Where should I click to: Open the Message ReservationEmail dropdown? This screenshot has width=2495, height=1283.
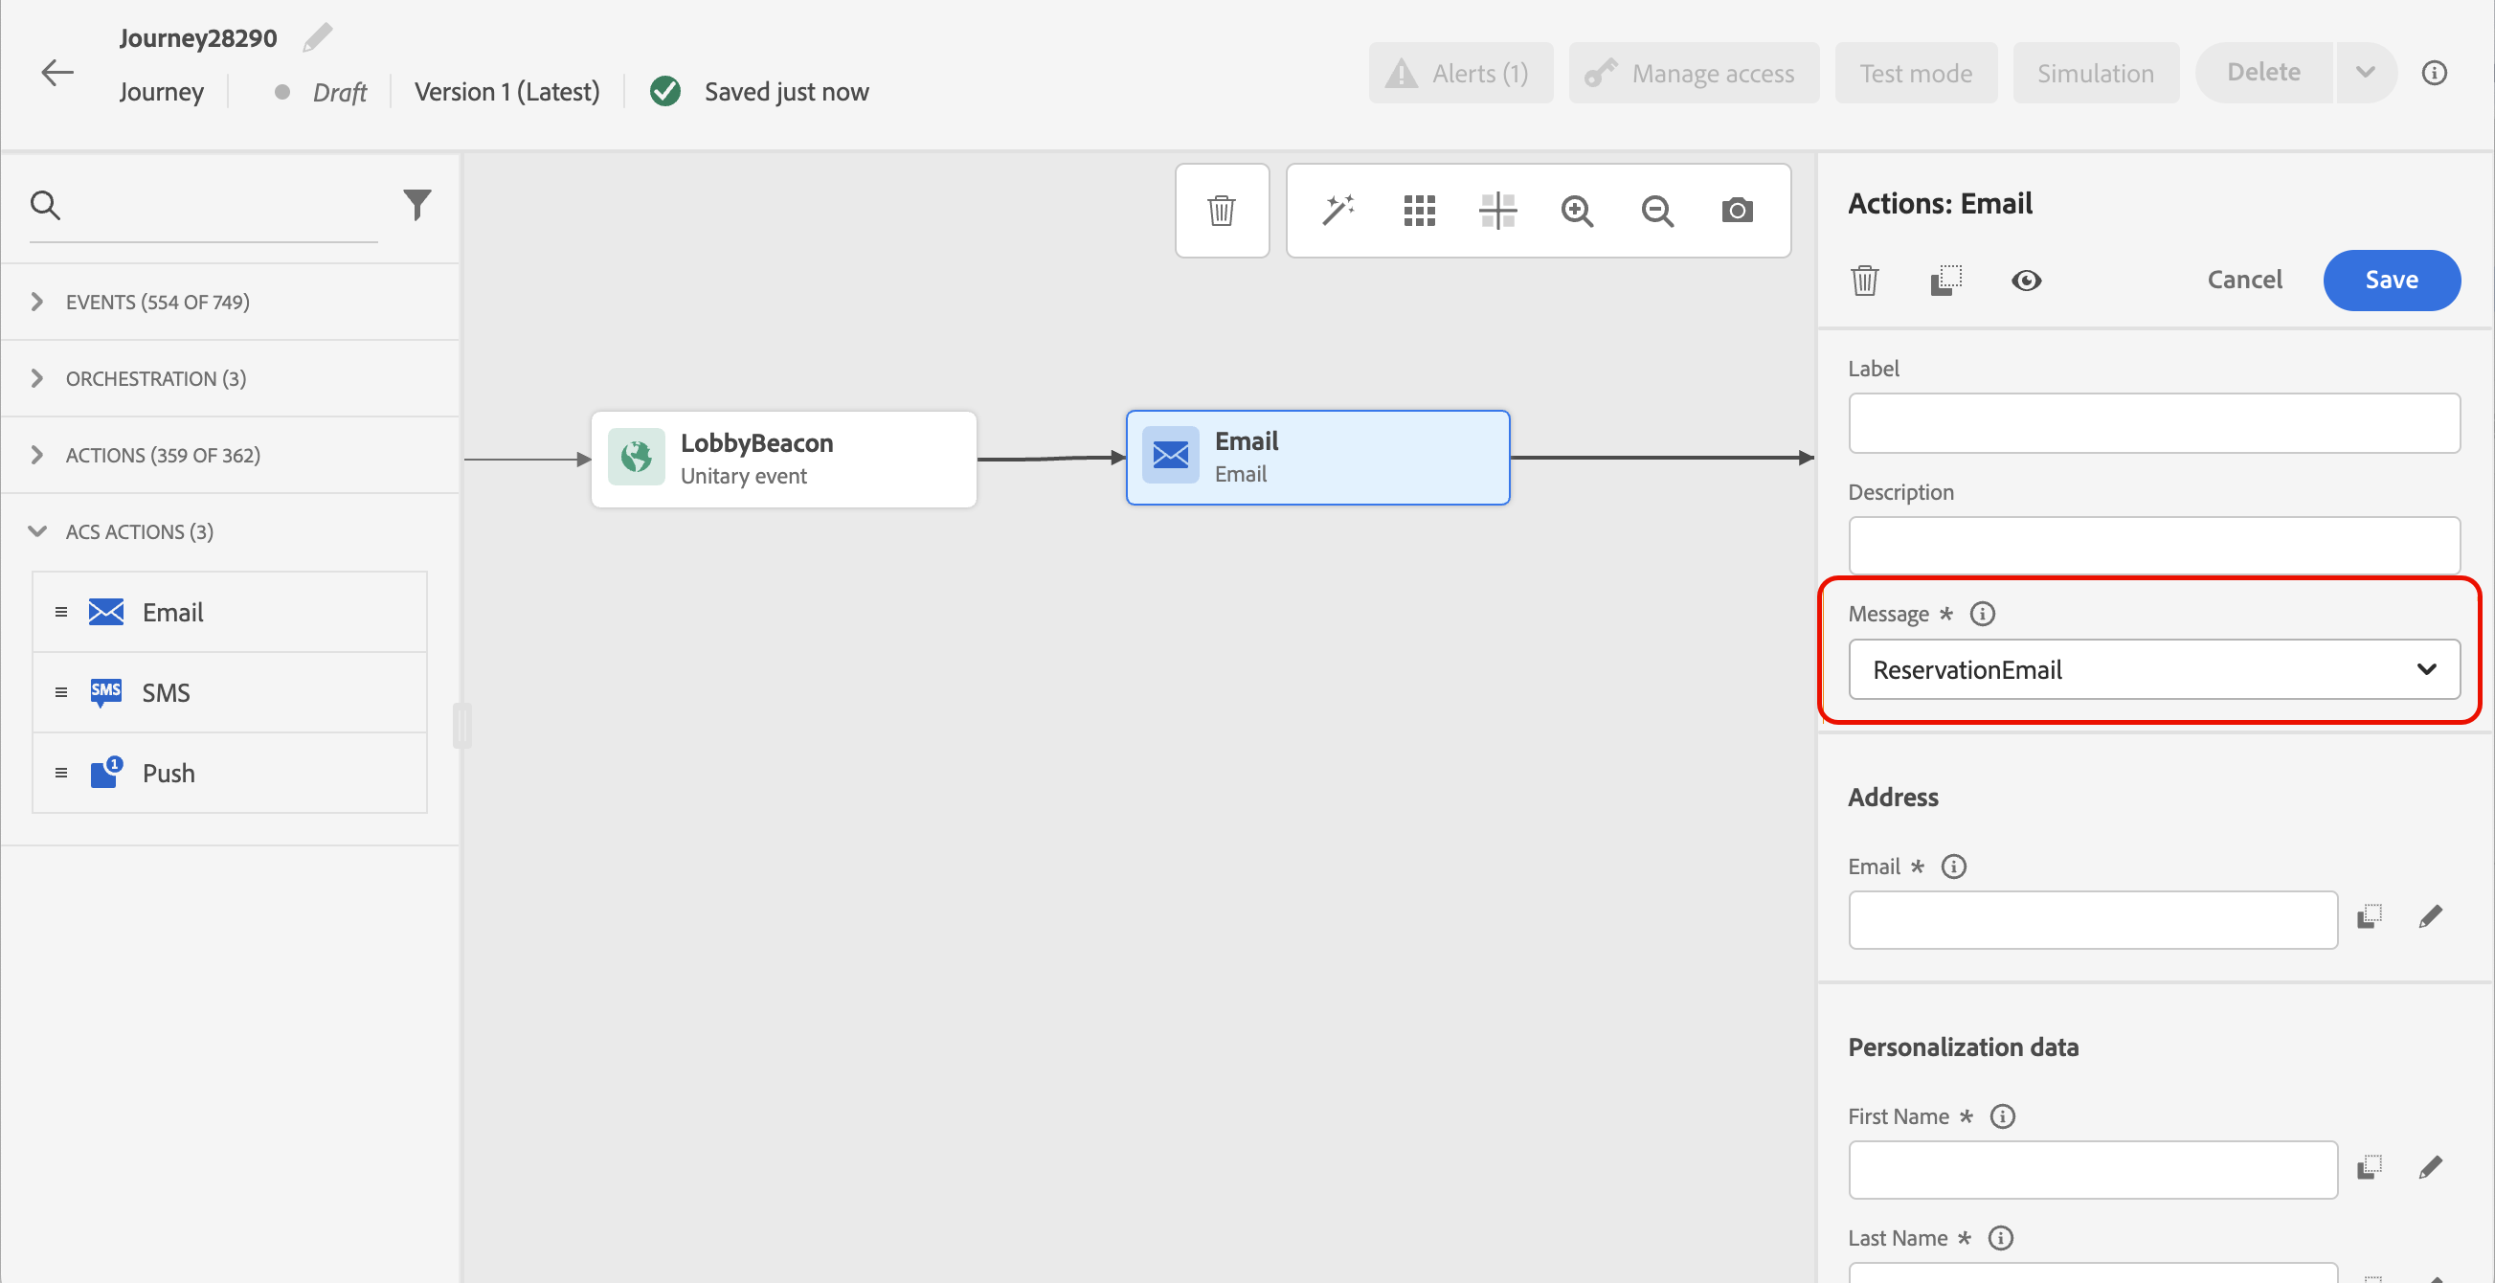point(2153,669)
